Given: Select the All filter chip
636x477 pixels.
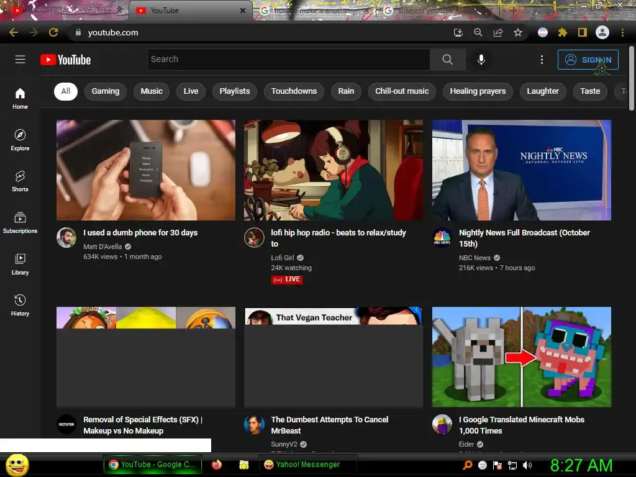Looking at the screenshot, I should [66, 91].
